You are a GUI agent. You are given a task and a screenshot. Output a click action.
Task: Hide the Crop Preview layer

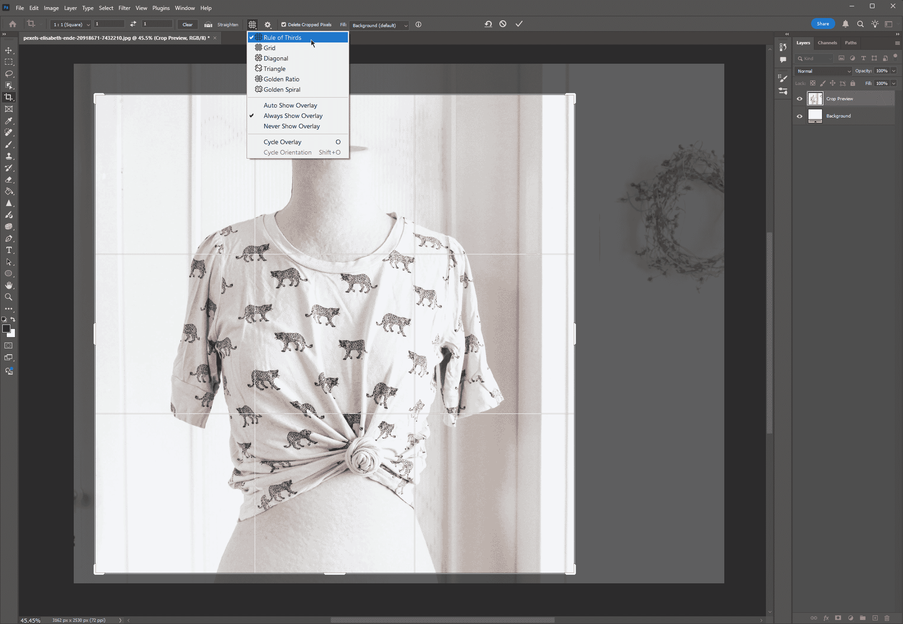tap(799, 99)
